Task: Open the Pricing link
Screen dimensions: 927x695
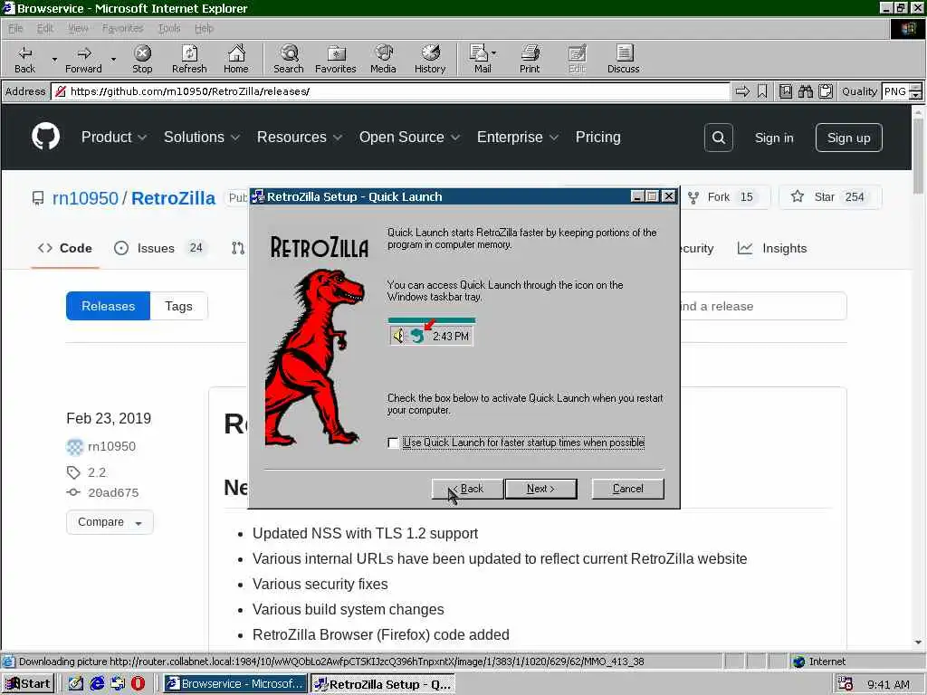Action: tap(597, 138)
